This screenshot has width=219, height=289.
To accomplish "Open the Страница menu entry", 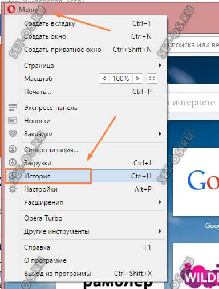I will pyautogui.click(x=86, y=66).
